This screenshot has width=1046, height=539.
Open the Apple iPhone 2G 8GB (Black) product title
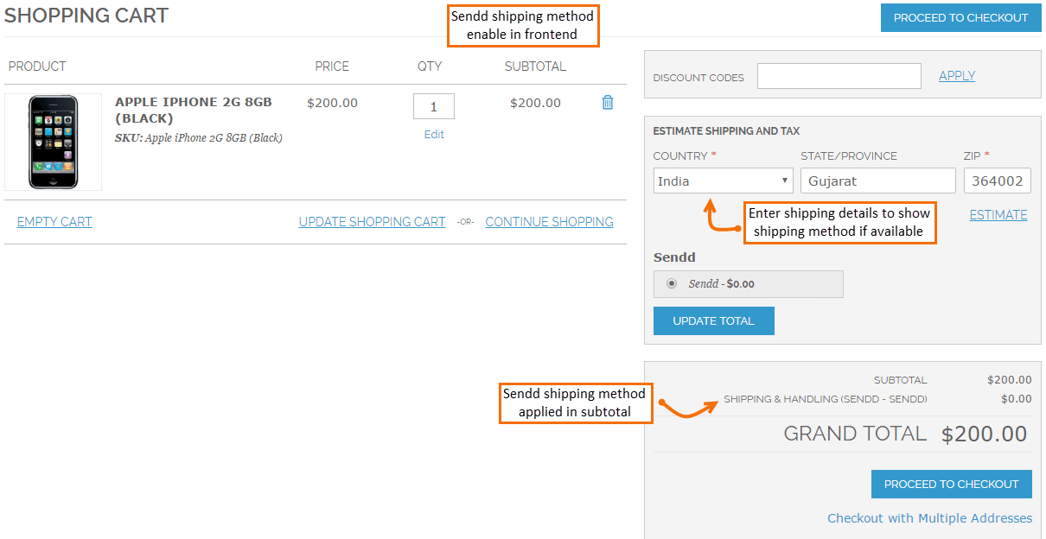click(x=194, y=110)
